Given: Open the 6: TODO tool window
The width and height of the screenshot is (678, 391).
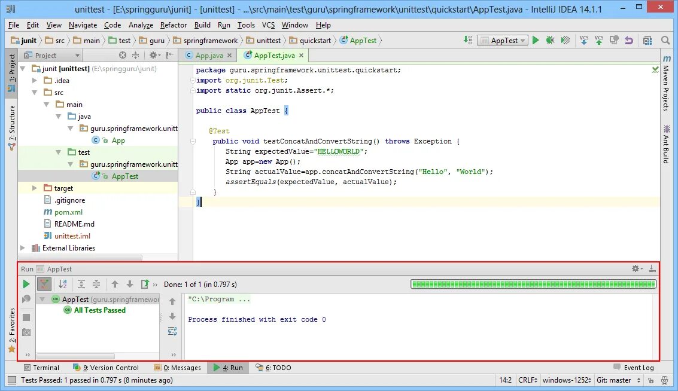Looking at the screenshot, I should tap(273, 368).
